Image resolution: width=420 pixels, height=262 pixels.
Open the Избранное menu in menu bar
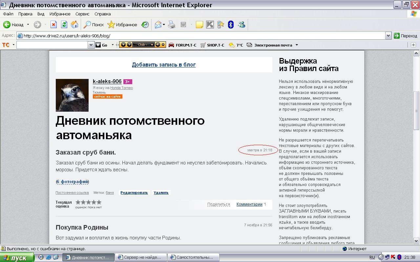[x=60, y=14]
